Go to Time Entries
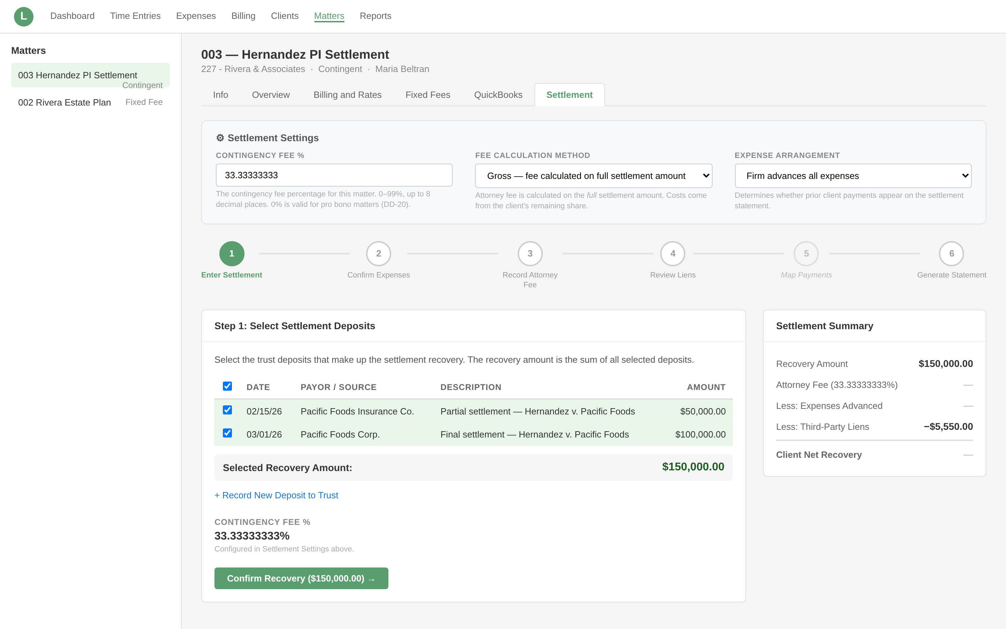Image resolution: width=1006 pixels, height=629 pixels. coord(135,16)
